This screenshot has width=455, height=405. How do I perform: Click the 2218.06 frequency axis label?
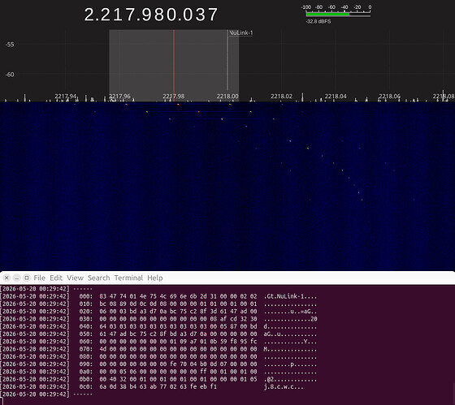click(x=390, y=97)
